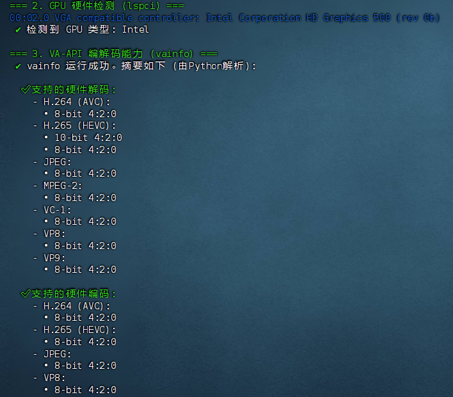Click 'JPEG:' in the 硬件解码 list
The height and width of the screenshot is (397, 453).
click(57, 161)
